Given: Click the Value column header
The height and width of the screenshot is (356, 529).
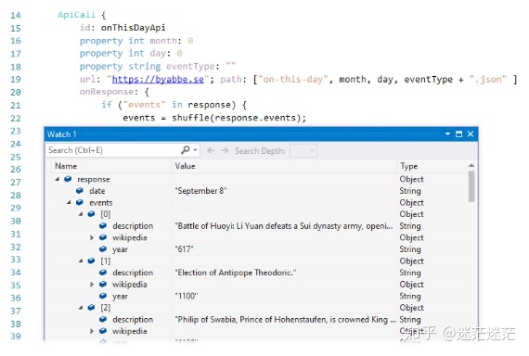Looking at the screenshot, I should tap(185, 166).
